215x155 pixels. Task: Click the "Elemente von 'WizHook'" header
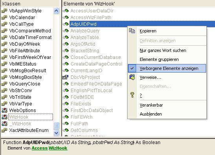tap(138, 4)
